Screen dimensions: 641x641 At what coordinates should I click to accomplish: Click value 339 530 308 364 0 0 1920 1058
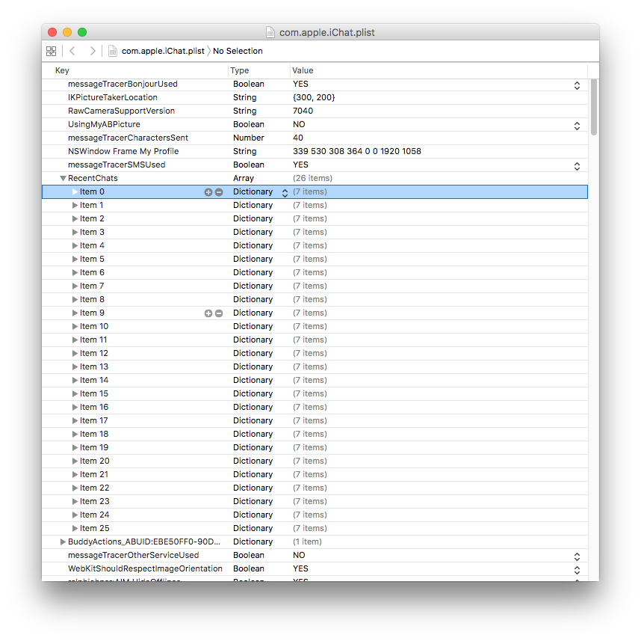(357, 151)
